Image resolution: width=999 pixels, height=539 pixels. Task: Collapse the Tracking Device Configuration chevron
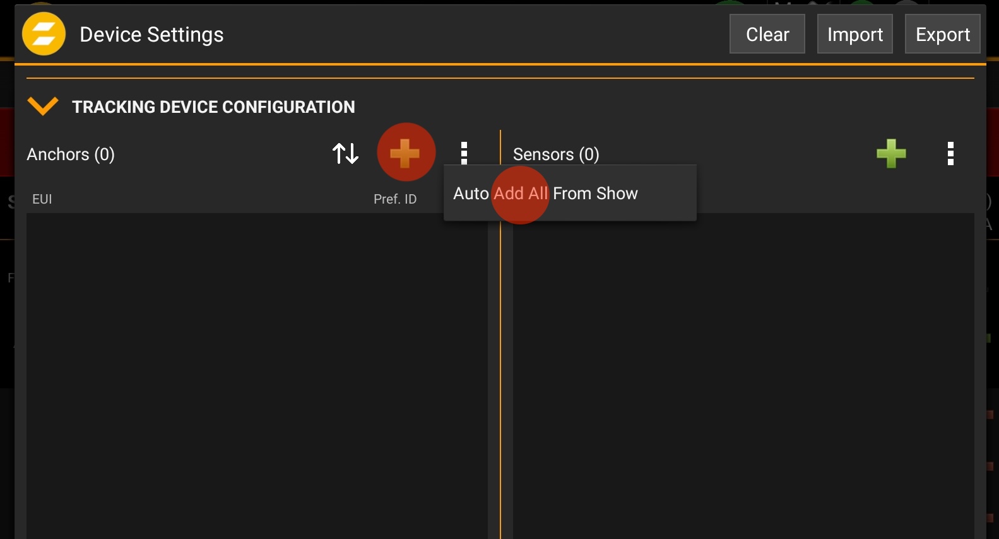(x=43, y=106)
